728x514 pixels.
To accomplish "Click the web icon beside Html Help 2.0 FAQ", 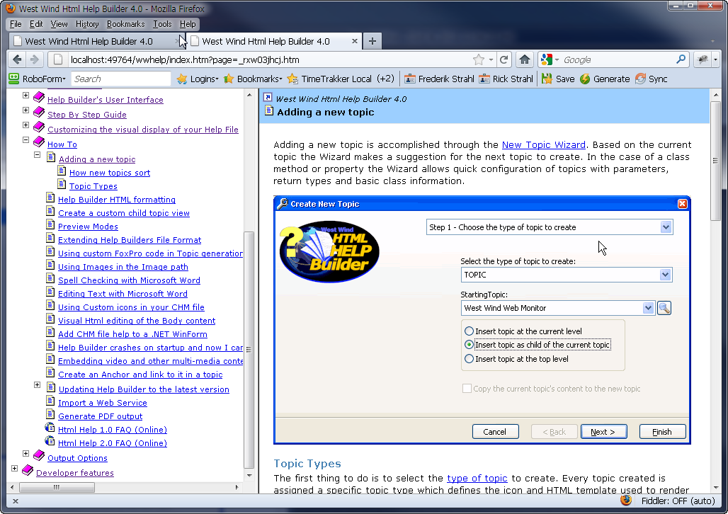I will [x=50, y=440].
